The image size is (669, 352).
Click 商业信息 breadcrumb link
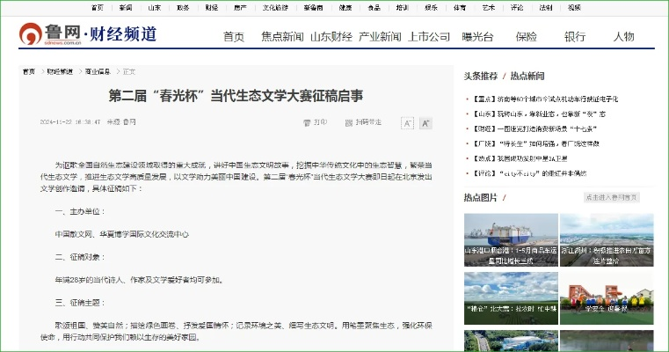click(97, 70)
